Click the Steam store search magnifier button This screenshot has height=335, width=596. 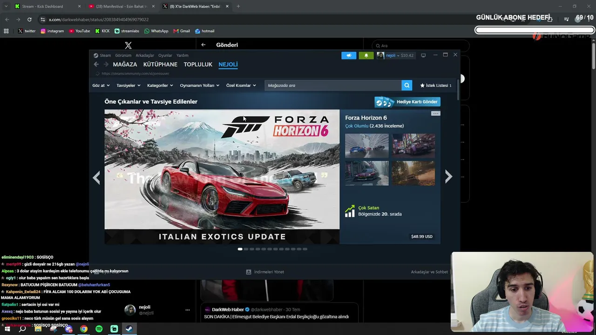click(x=407, y=85)
